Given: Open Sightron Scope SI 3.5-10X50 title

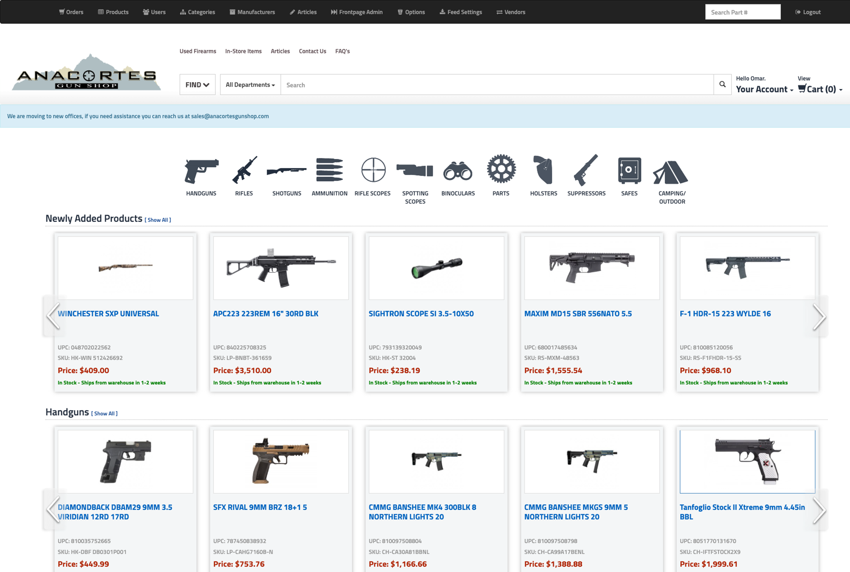Looking at the screenshot, I should click(x=421, y=313).
